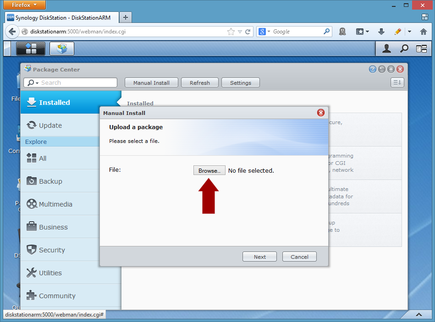
Task: Open the Security category
Action: 60,250
